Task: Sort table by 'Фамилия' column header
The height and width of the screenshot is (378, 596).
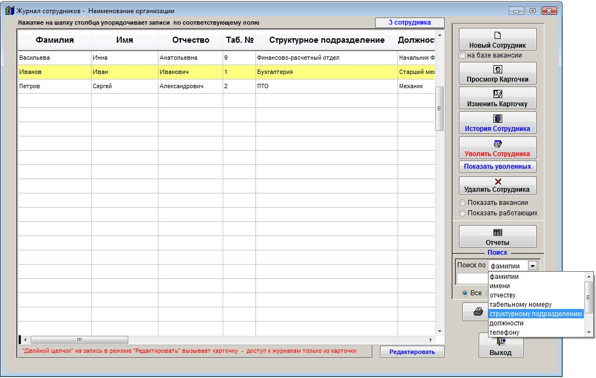Action: [54, 40]
